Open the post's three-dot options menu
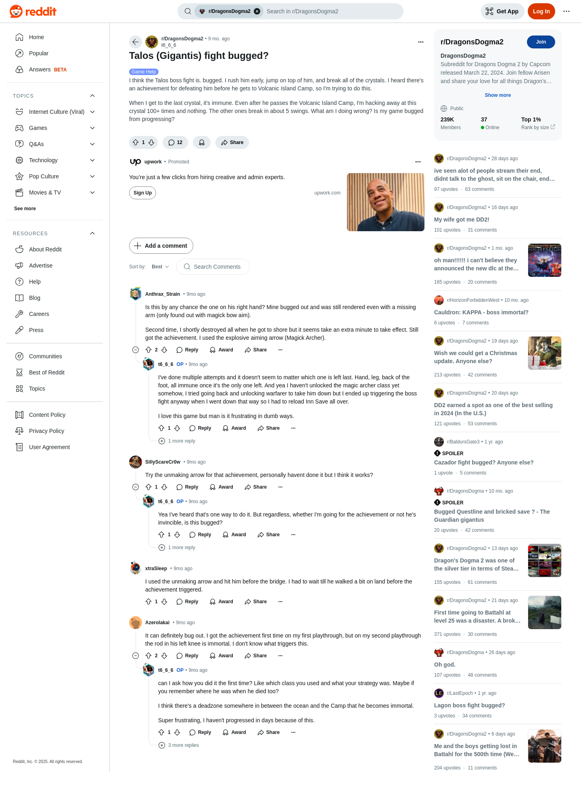This screenshot has height=807, width=581. 421,42
